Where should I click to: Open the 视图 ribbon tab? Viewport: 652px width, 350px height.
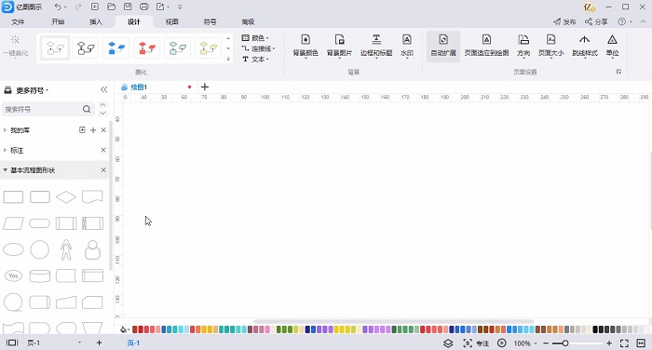point(171,21)
